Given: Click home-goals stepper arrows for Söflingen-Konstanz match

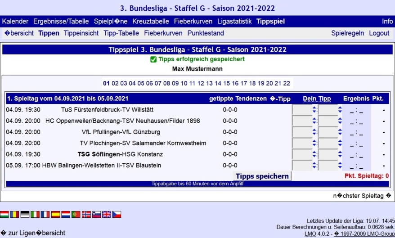Looking at the screenshot, I should click(x=314, y=154).
